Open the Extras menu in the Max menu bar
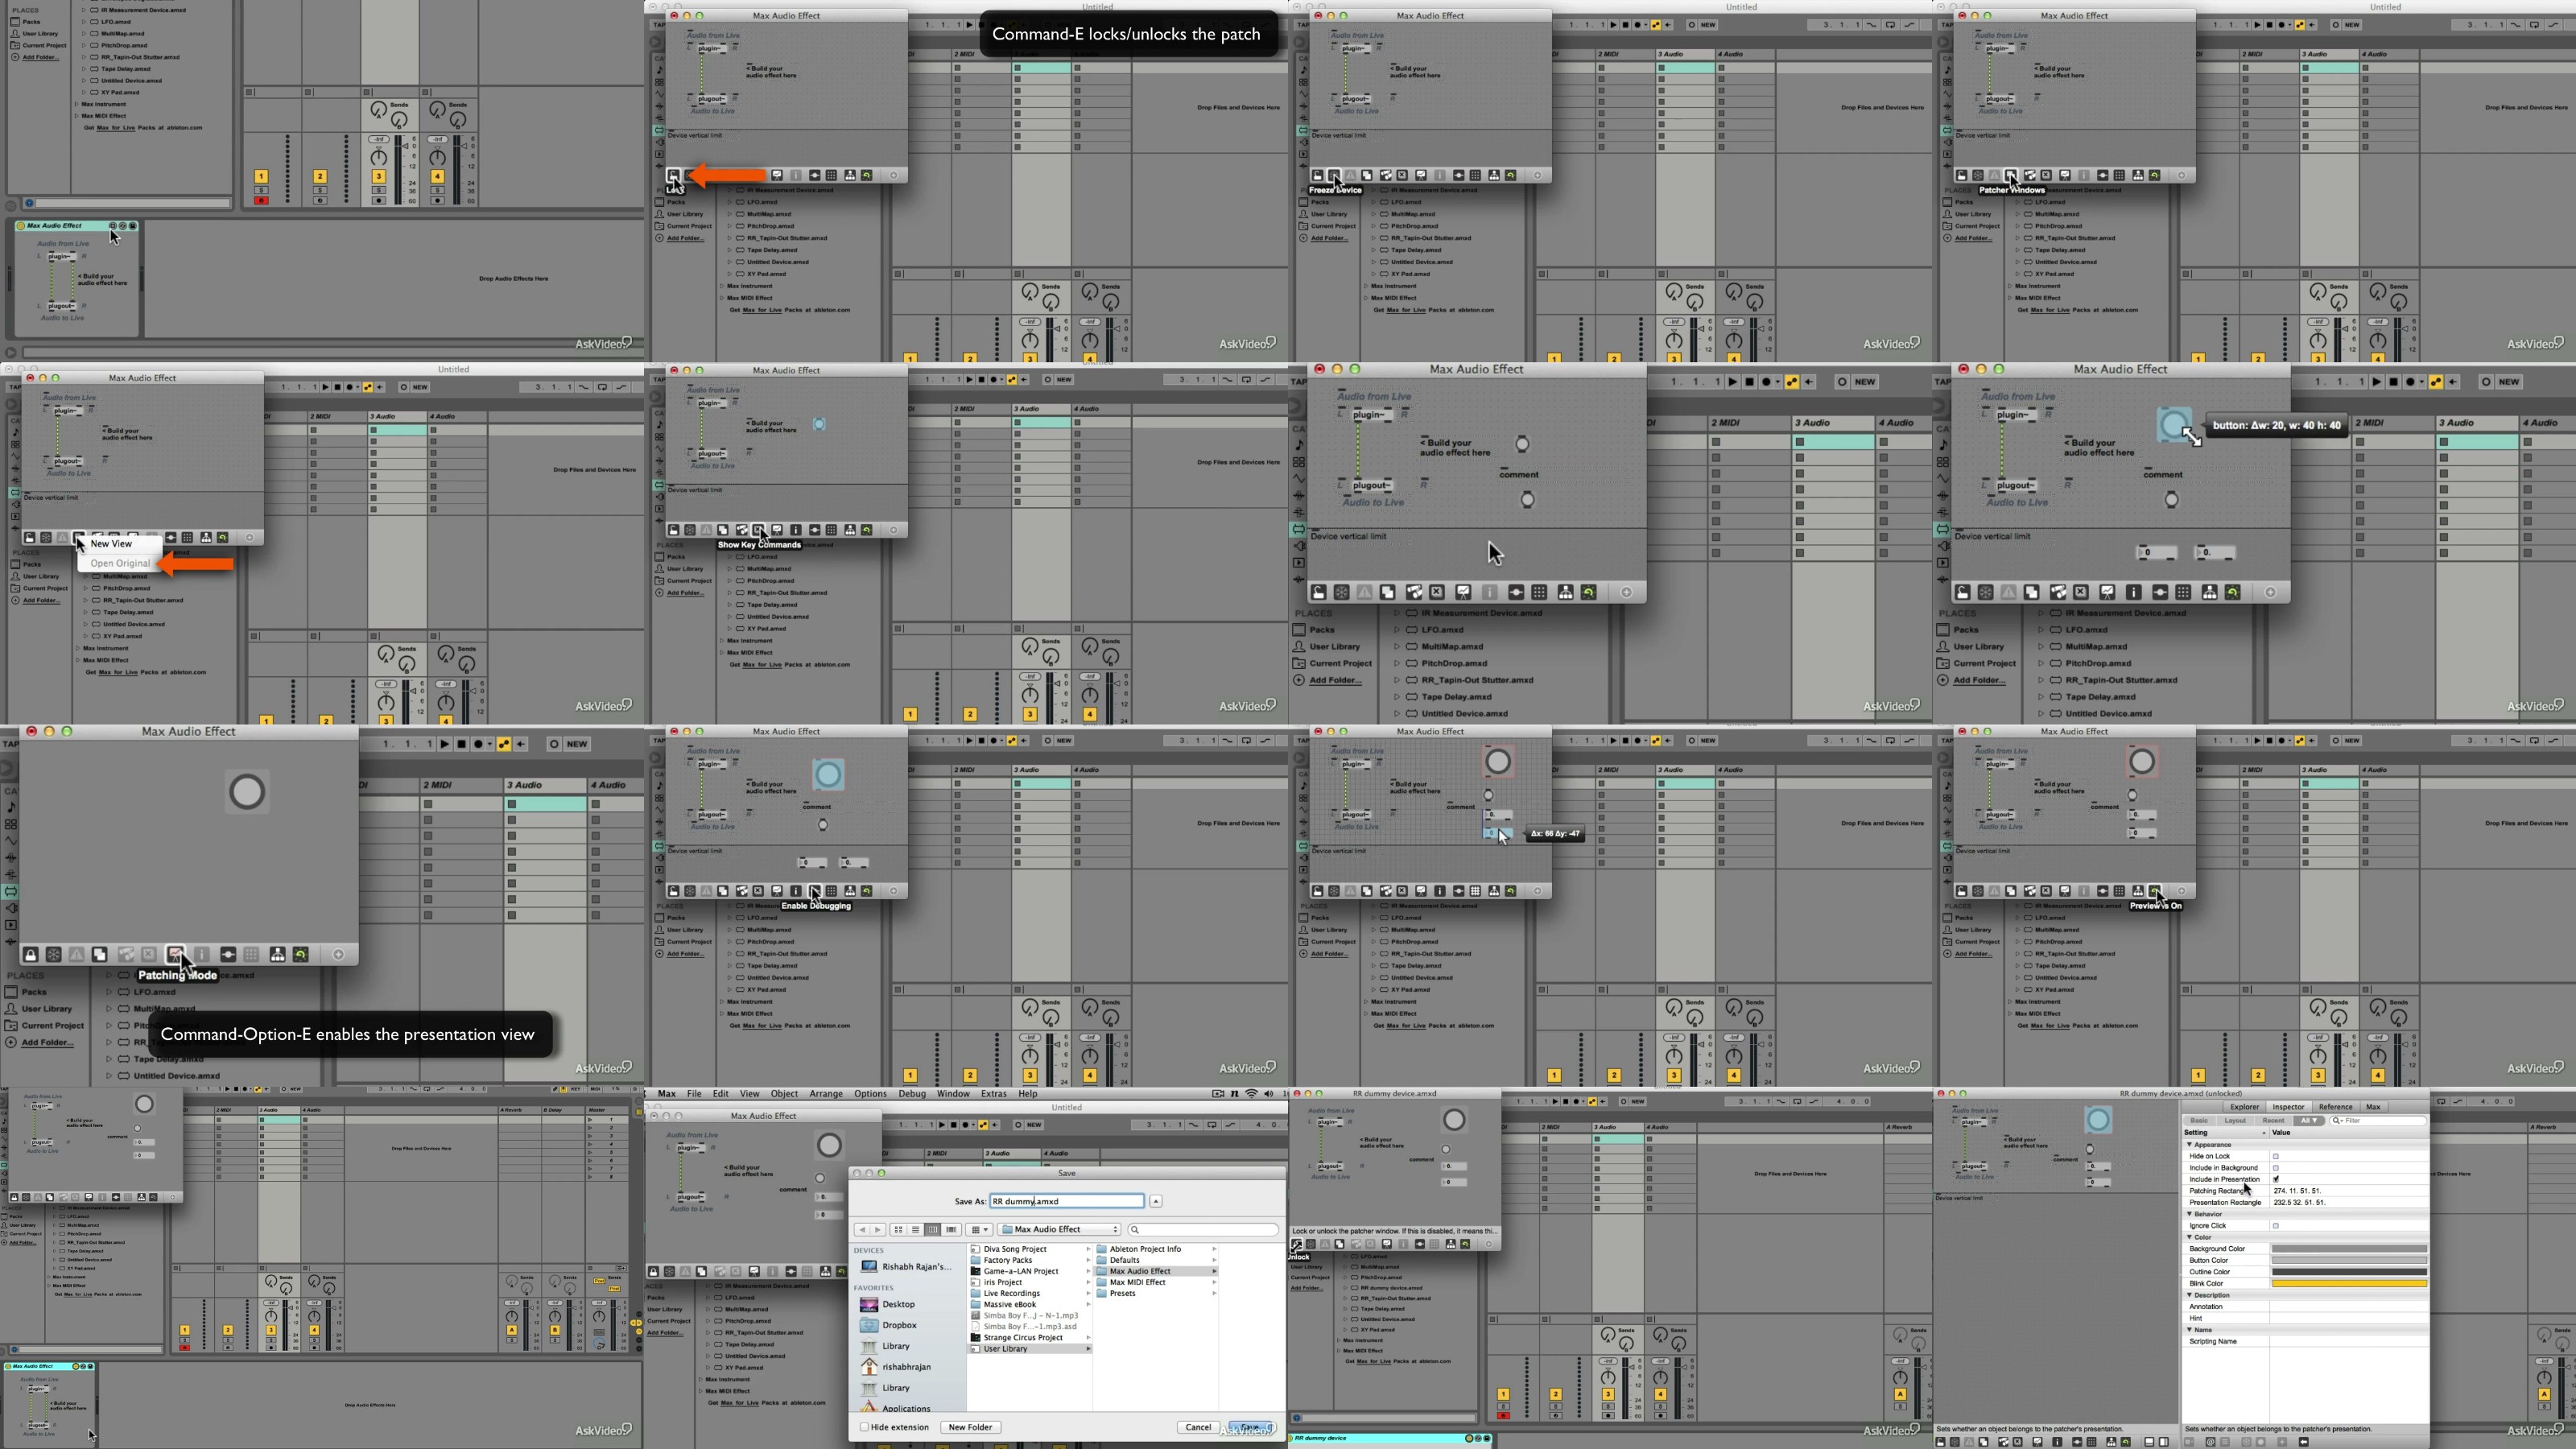This screenshot has width=2576, height=1449. pos(993,1094)
